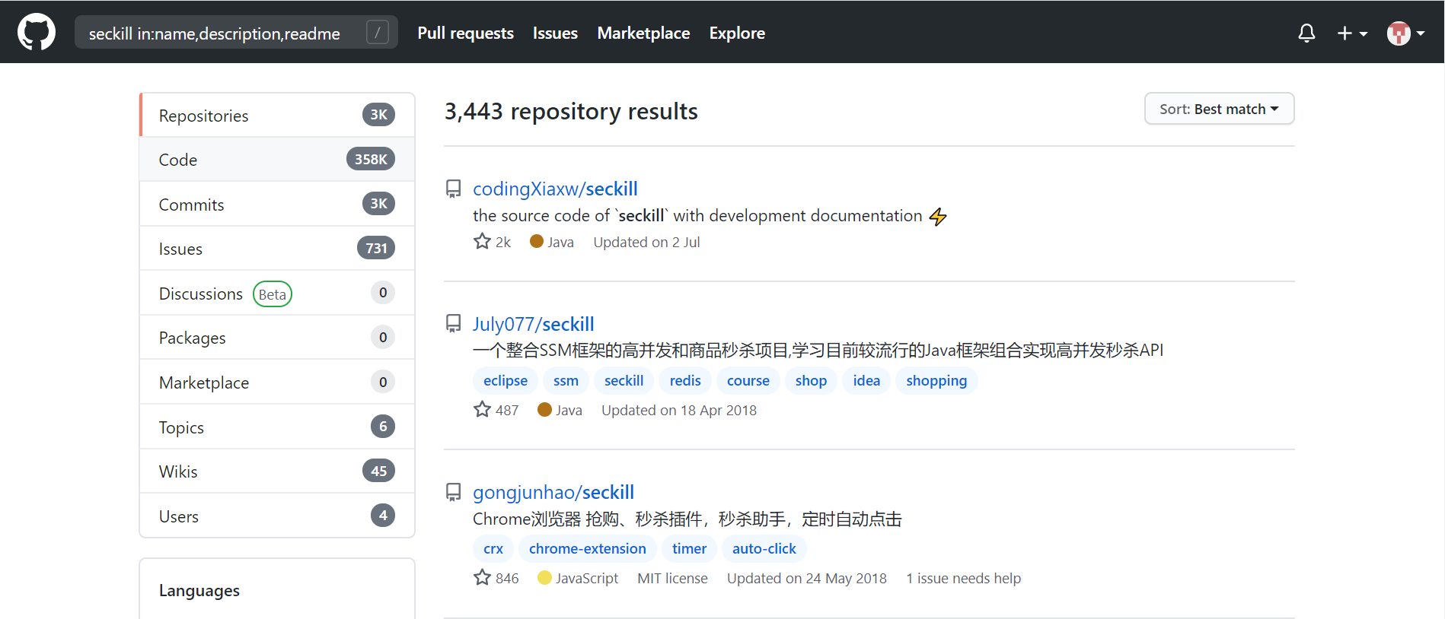Click the '3,443 repository results' heading
Image resolution: width=1445 pixels, height=619 pixels.
[x=571, y=111]
